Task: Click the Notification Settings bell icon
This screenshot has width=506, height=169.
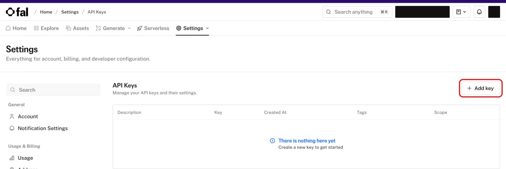Action: [12, 129]
